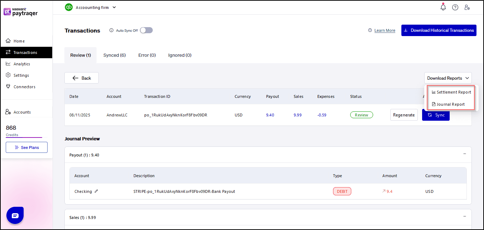Switch to the Review (1) tab

[x=80, y=55]
